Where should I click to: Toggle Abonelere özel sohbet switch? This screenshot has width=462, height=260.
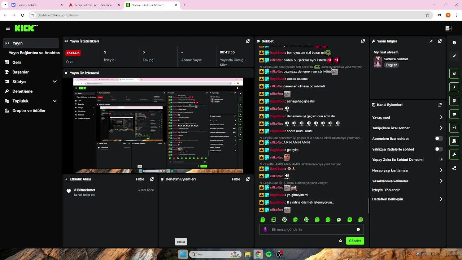pyautogui.click(x=439, y=139)
